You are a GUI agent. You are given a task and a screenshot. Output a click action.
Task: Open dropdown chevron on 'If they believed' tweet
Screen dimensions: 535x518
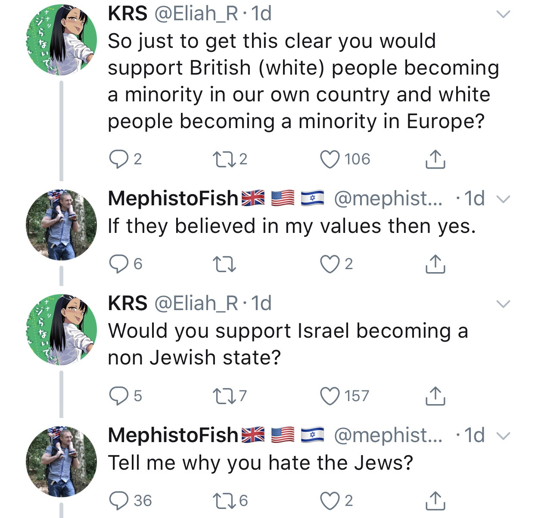click(503, 199)
